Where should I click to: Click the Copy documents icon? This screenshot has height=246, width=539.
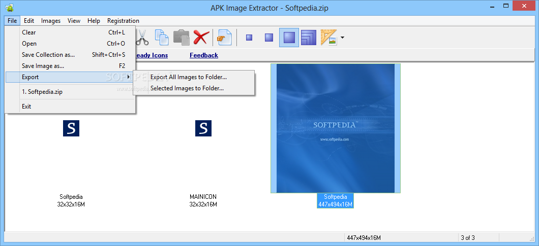tap(162, 38)
